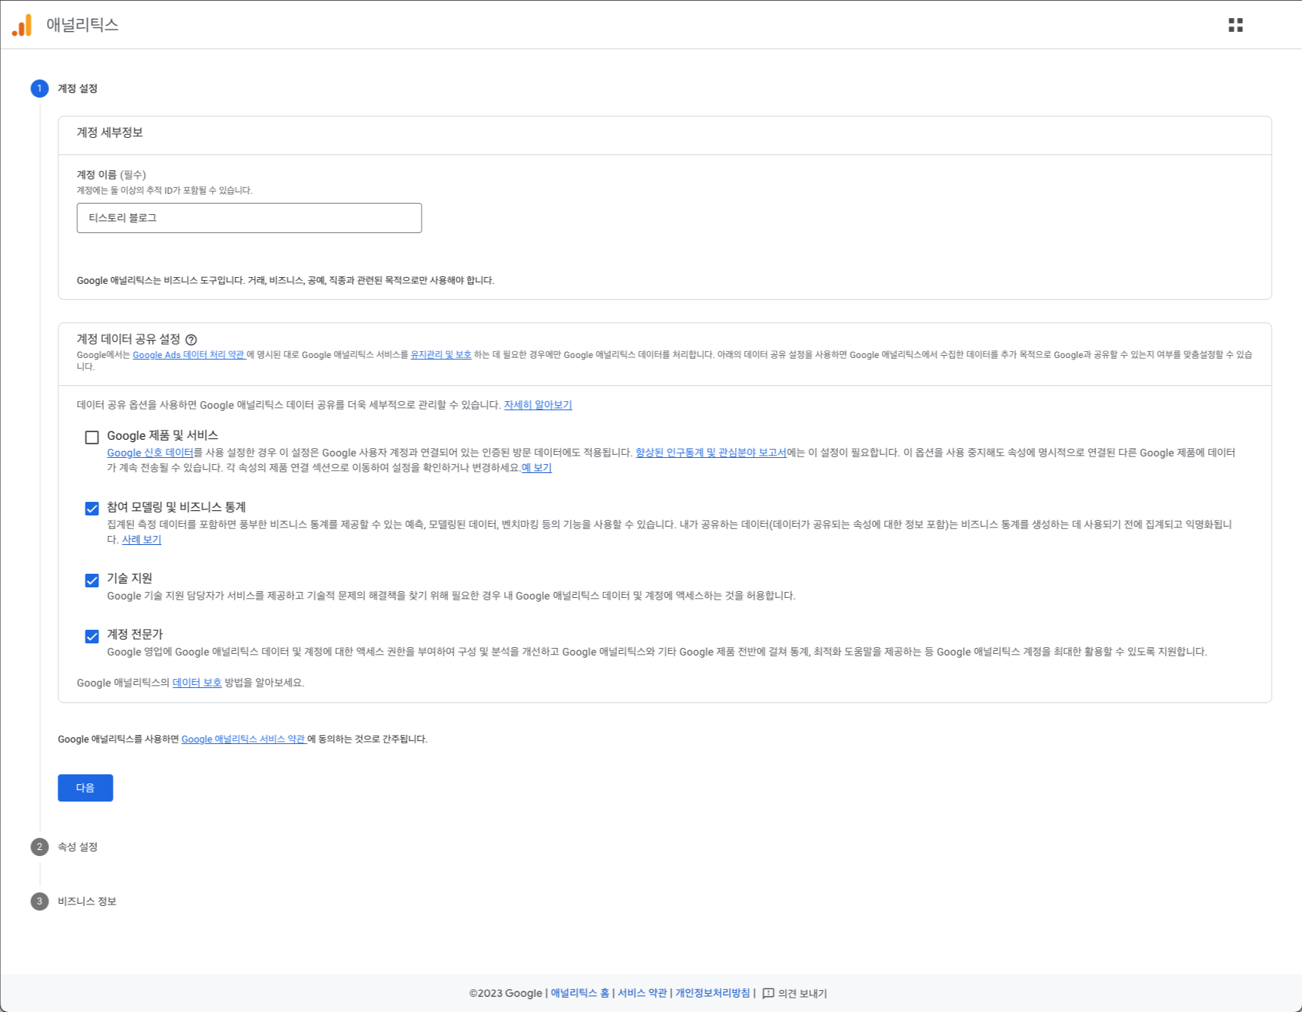Click the 기술 지원 label text
Screen dimensions: 1302x1012
pyautogui.click(x=129, y=578)
